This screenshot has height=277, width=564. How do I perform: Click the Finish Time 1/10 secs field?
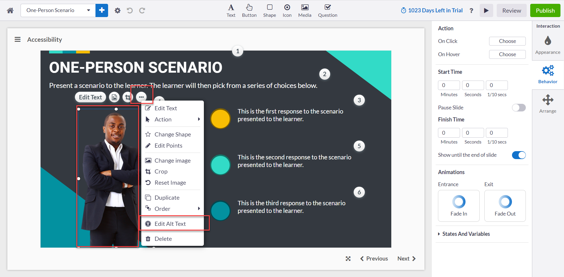[x=497, y=133]
